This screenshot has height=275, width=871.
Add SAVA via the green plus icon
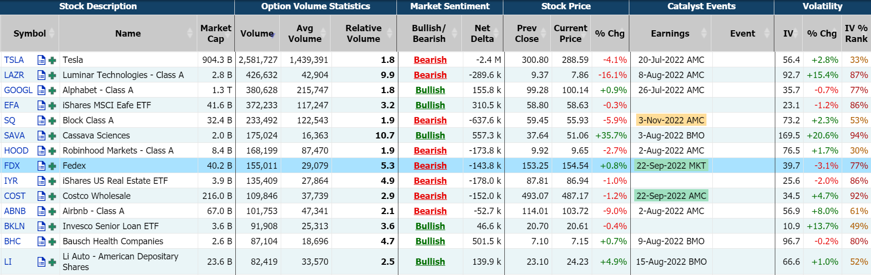tap(52, 136)
